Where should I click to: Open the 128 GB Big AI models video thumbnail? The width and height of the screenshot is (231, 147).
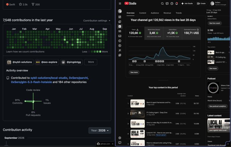(x=138, y=124)
